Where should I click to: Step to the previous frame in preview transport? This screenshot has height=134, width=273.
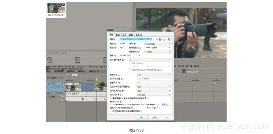click(194, 66)
